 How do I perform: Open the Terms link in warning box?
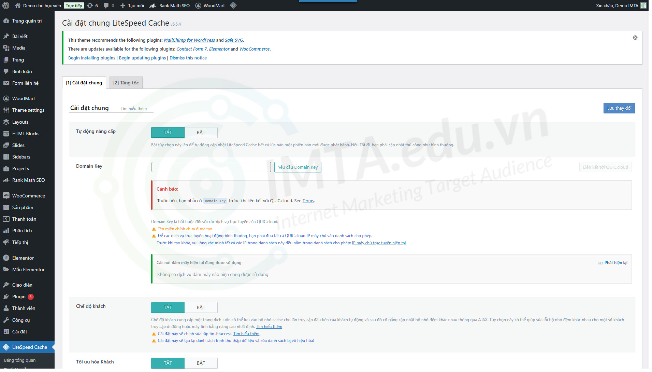click(x=308, y=201)
